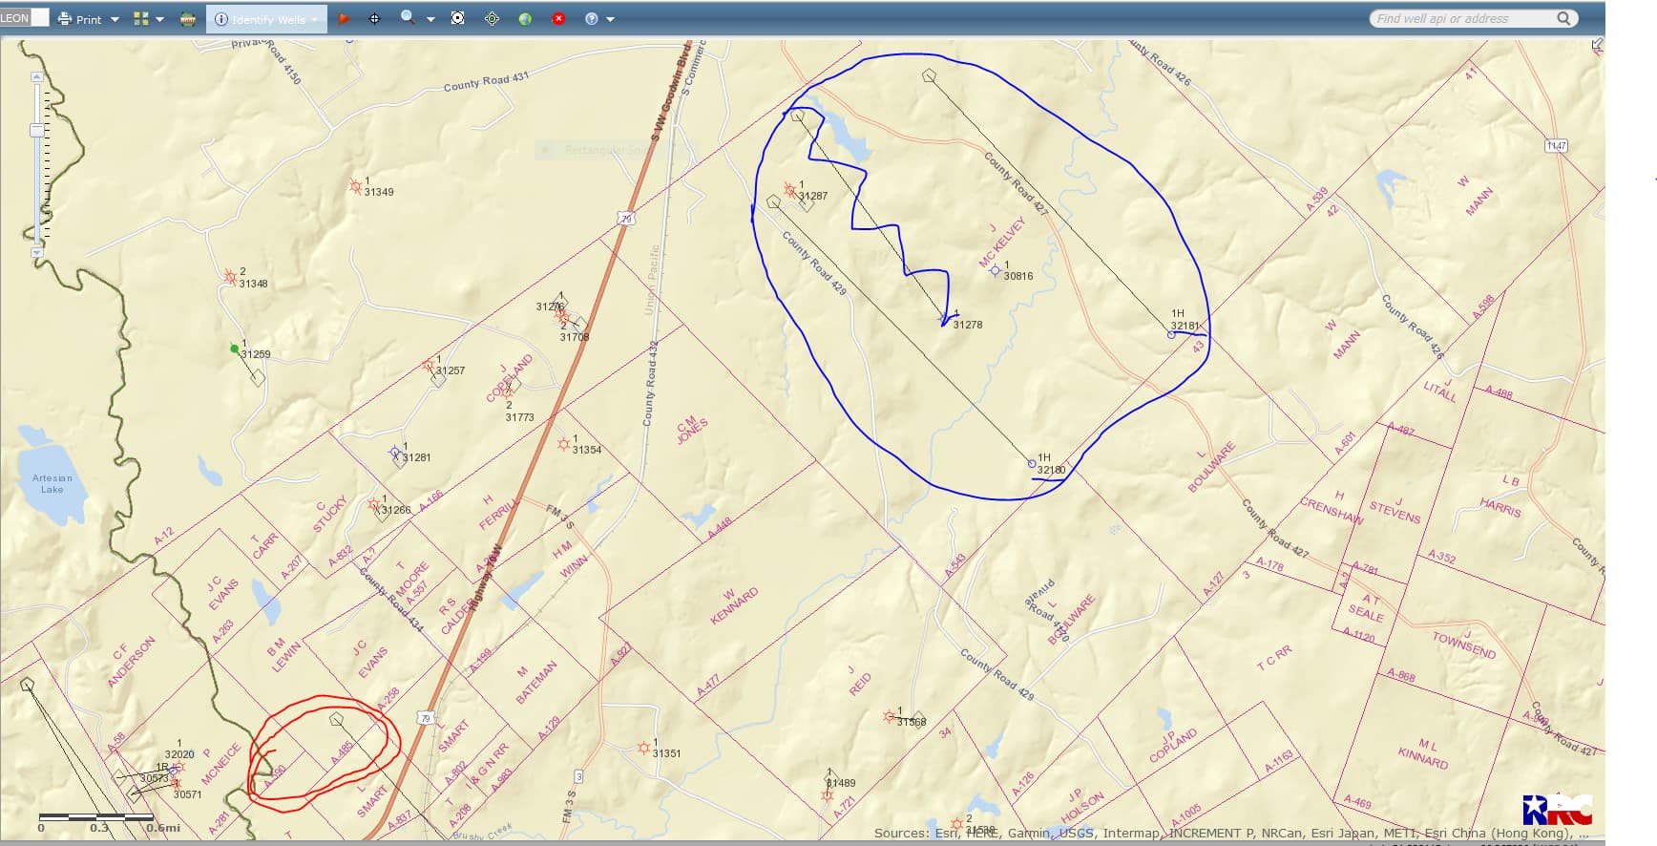This screenshot has width=1657, height=846.
Task: Expand the magnifier search dropdown arrow
Action: tap(430, 19)
